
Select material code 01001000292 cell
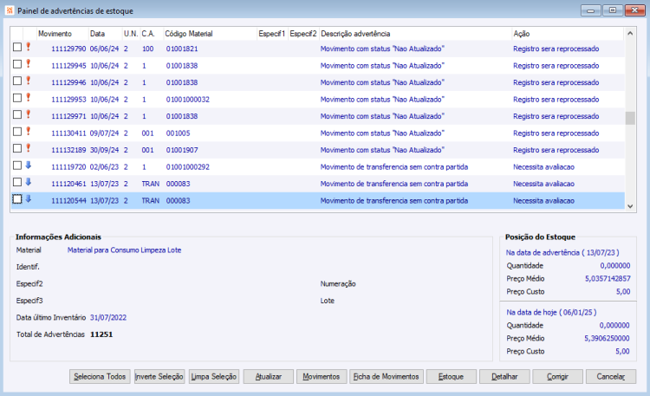point(188,167)
